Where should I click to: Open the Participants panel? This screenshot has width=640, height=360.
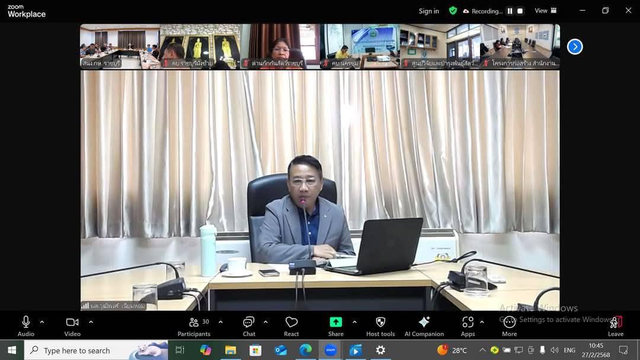194,326
